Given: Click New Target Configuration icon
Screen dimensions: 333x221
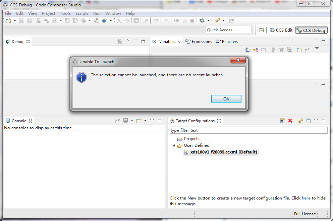Looking at the screenshot, I should (282, 121).
